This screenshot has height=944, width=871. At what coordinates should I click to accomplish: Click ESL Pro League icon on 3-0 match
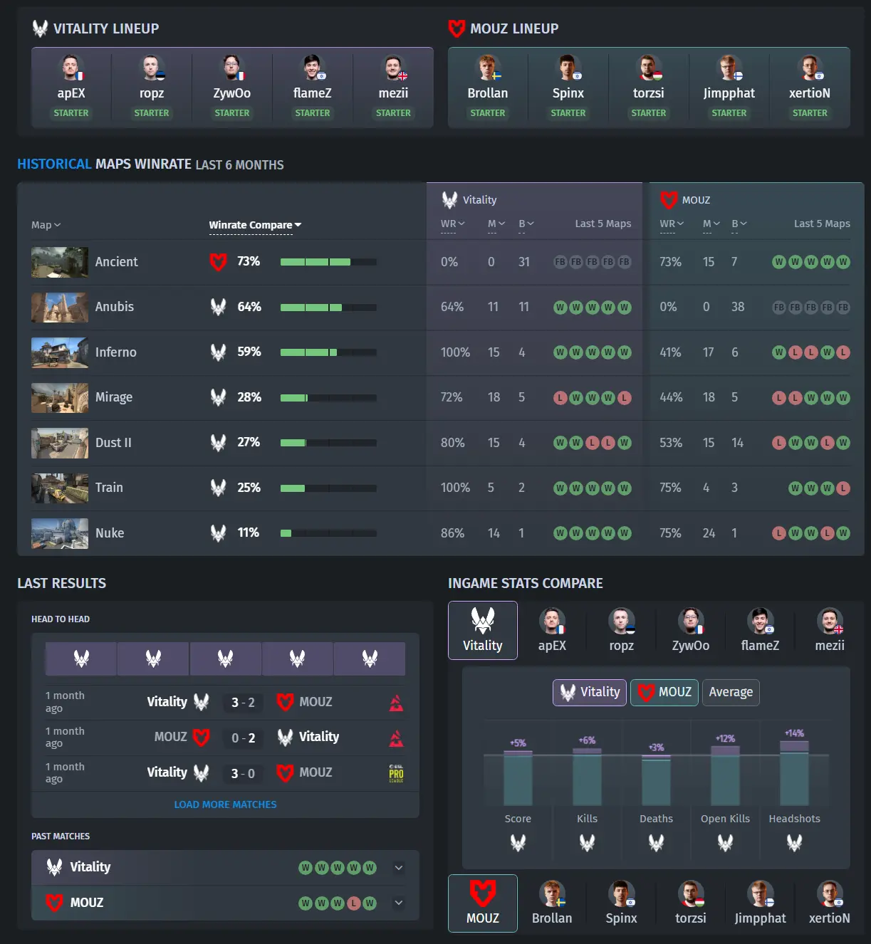[x=397, y=774]
